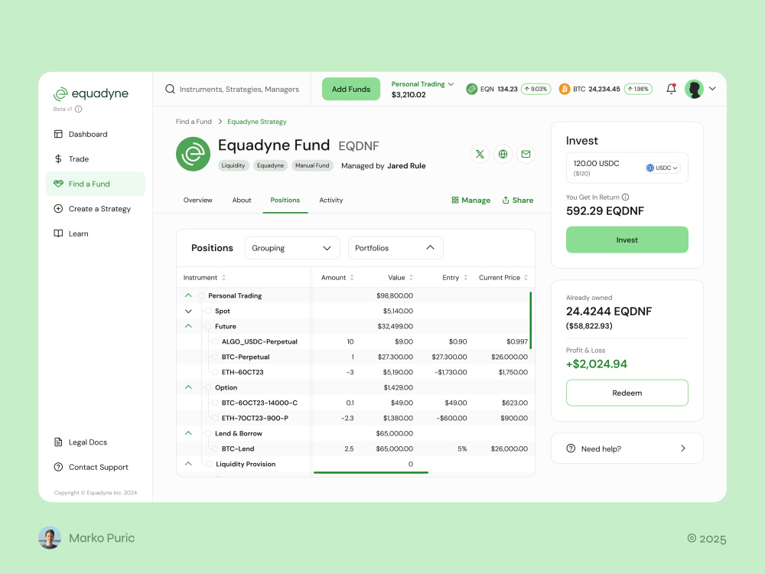Collapse the Lend & Borrow group
Image resolution: width=765 pixels, height=574 pixels.
pos(188,433)
